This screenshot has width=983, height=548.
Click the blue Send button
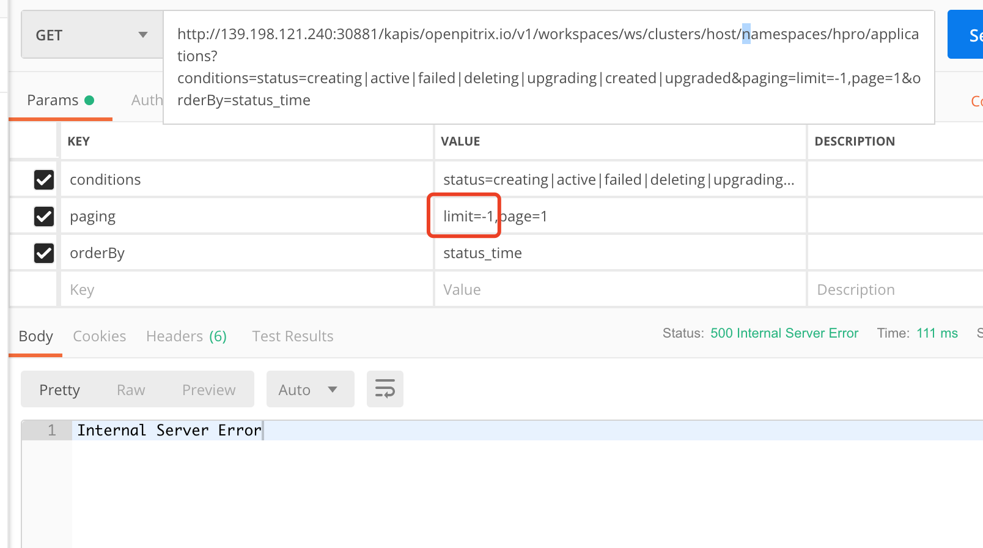(x=966, y=35)
